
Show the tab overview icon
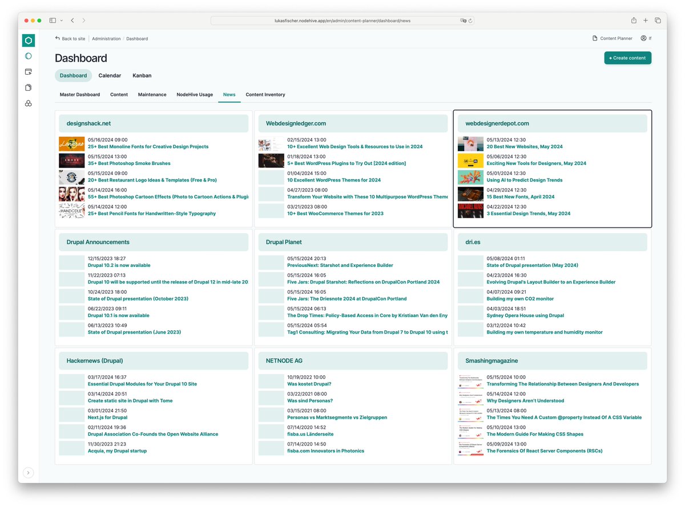[658, 21]
